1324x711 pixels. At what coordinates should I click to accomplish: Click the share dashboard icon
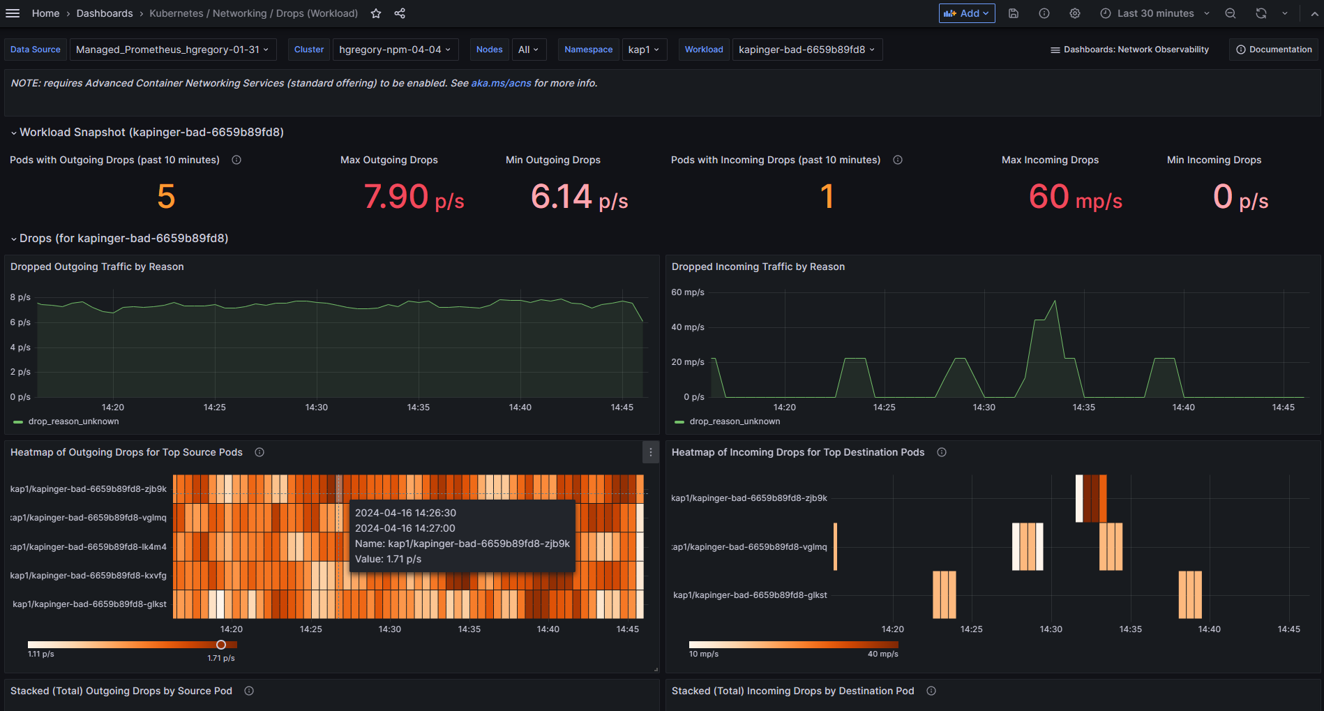400,13
